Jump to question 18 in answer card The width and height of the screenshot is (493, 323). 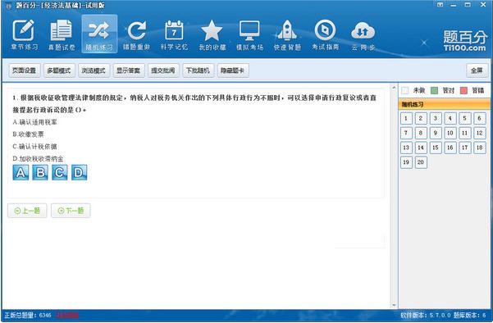click(480, 148)
